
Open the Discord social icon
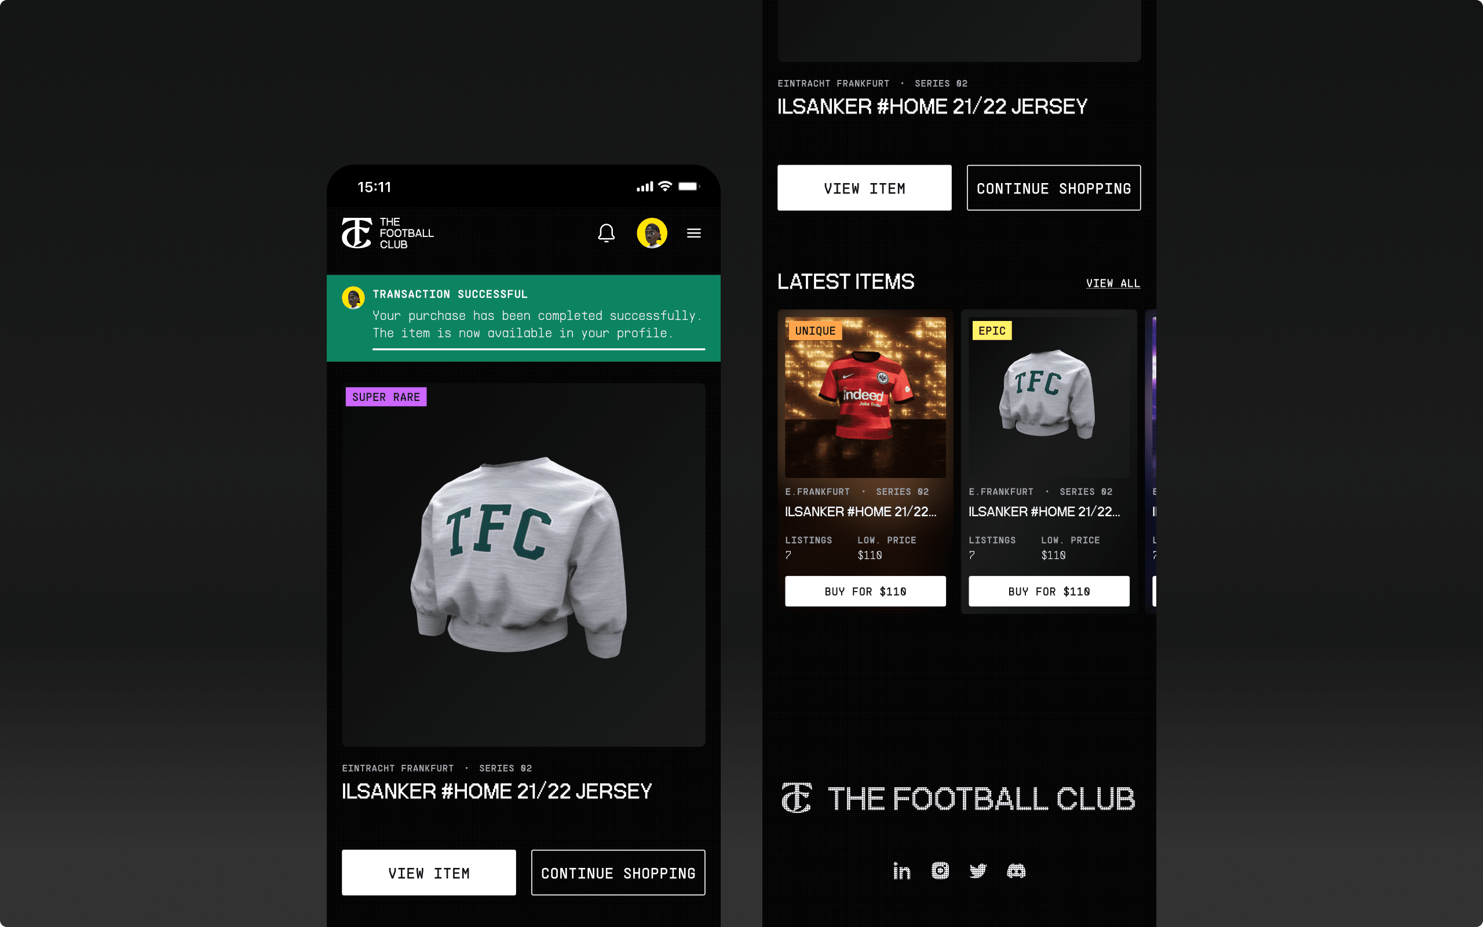(1016, 871)
